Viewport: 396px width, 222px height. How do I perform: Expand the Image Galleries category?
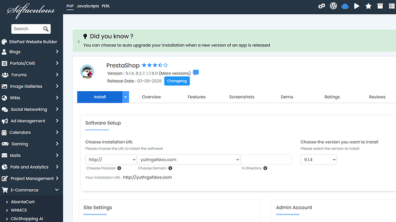(30, 87)
